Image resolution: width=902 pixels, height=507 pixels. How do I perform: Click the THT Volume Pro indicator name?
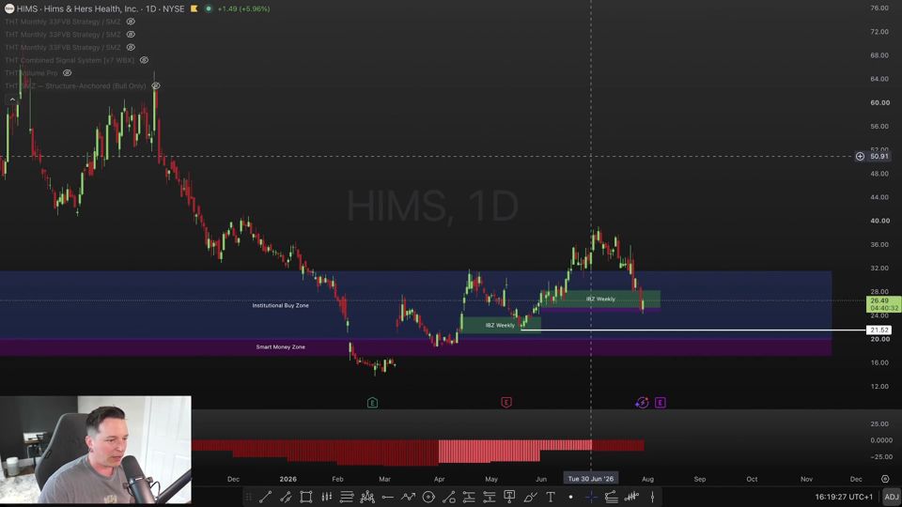tap(31, 73)
